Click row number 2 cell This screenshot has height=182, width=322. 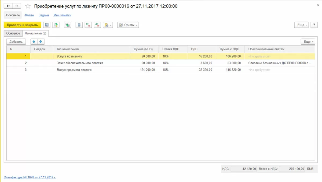18,63
